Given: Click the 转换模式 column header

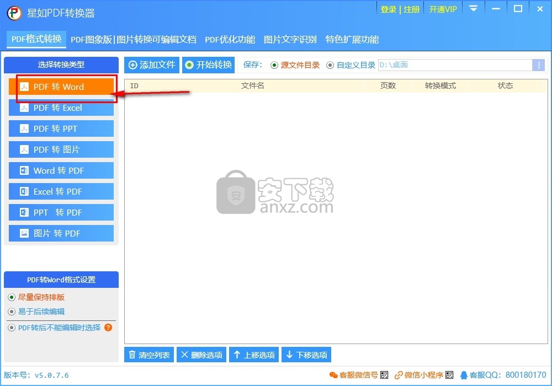Looking at the screenshot, I should 440,86.
